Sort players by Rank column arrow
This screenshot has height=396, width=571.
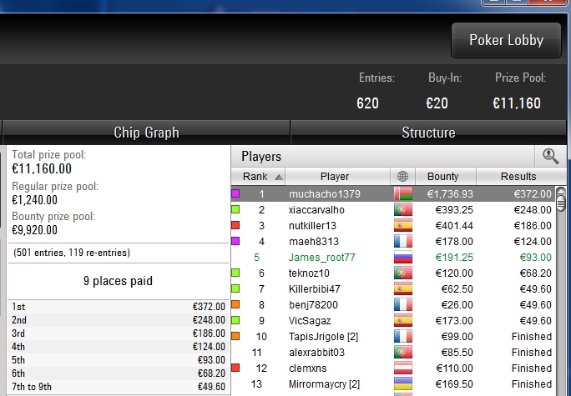tap(279, 177)
